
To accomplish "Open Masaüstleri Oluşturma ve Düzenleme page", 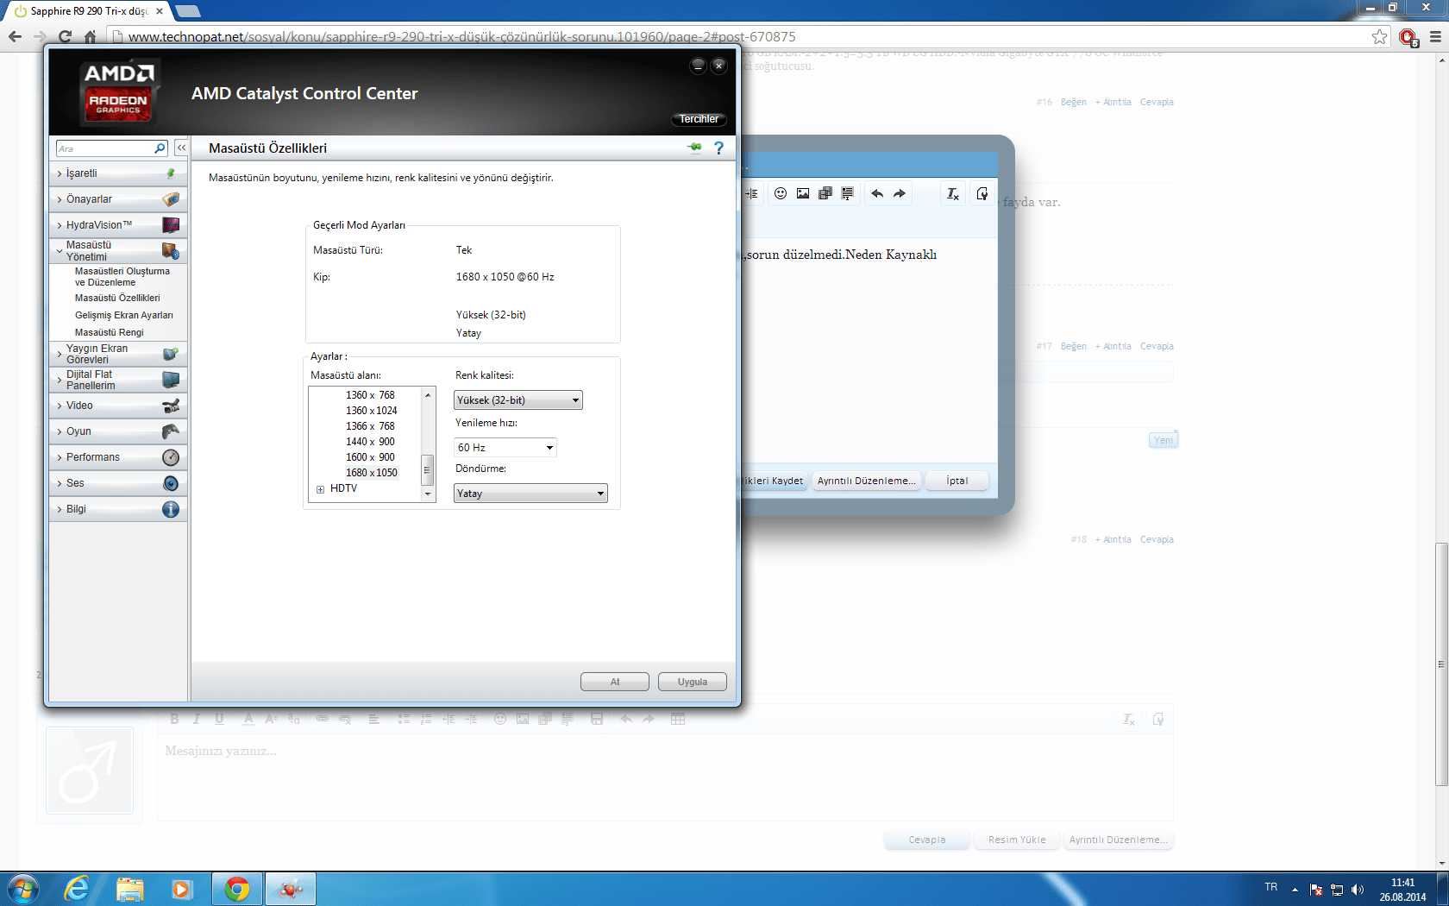I will [x=122, y=277].
